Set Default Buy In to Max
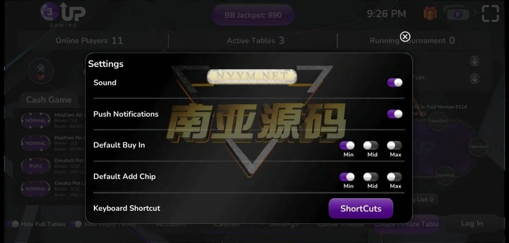The width and height of the screenshot is (509, 243). coord(394,145)
